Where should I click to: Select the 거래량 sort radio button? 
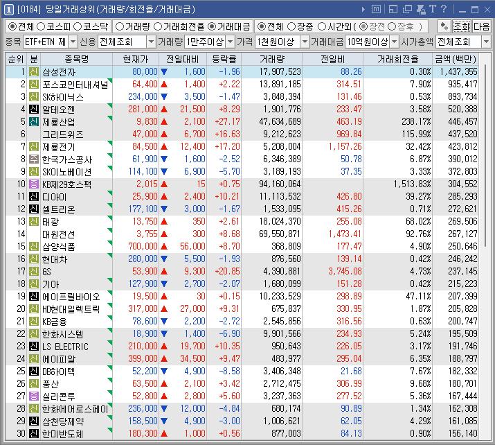click(x=120, y=26)
